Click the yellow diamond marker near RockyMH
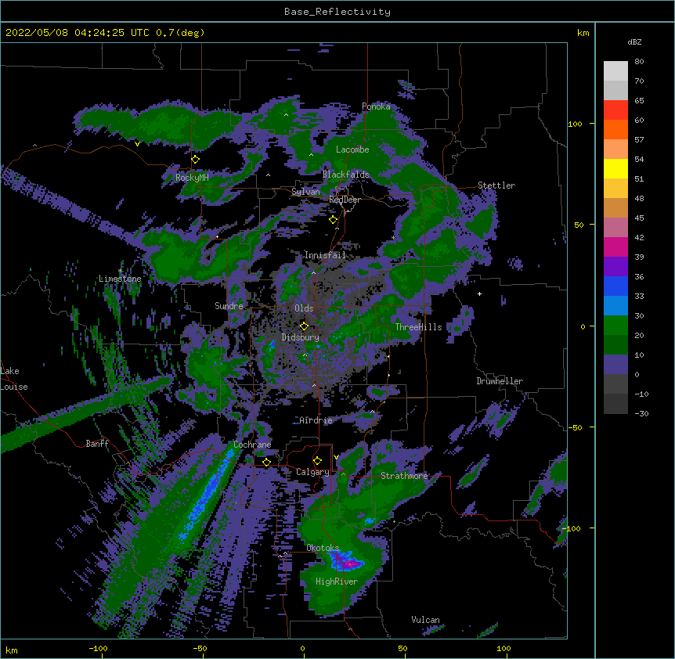The height and width of the screenshot is (659, 675). tap(196, 160)
